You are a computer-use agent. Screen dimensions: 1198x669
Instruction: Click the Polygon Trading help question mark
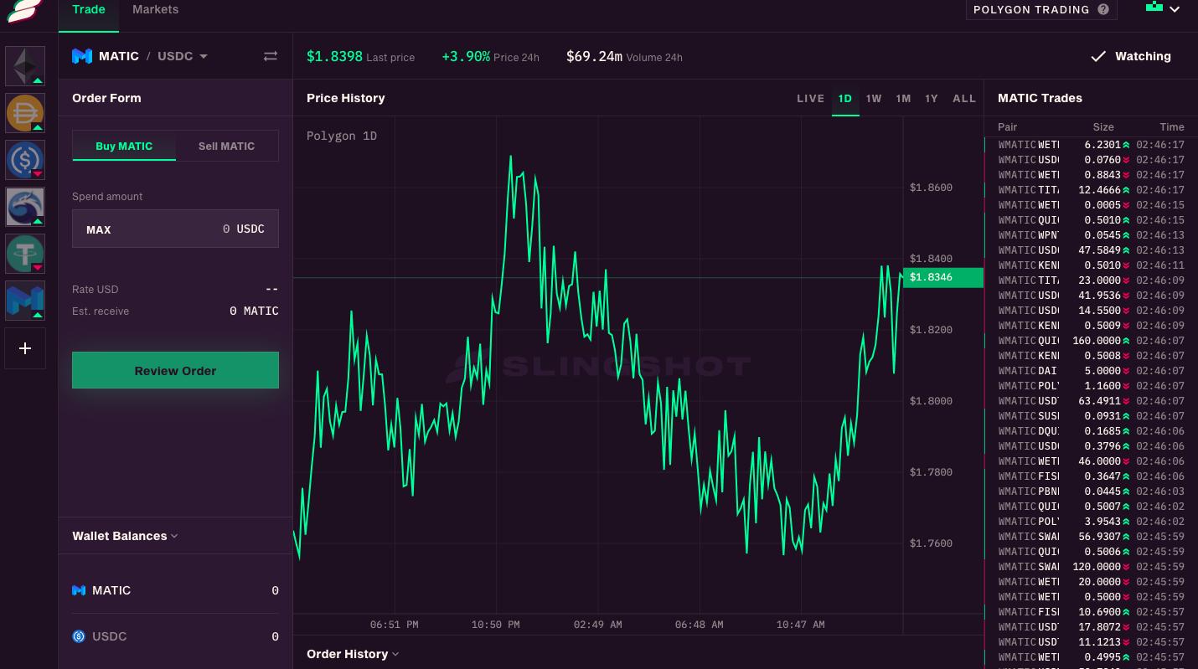point(1103,10)
